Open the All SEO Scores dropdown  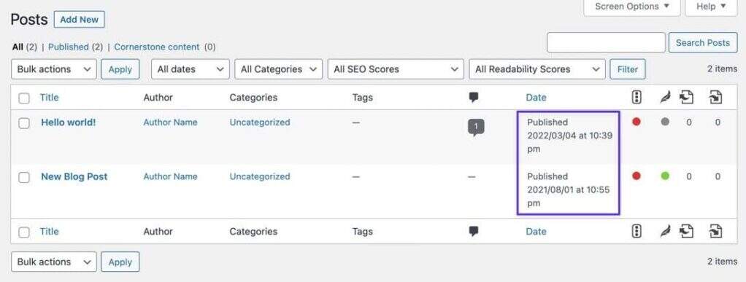tap(396, 68)
